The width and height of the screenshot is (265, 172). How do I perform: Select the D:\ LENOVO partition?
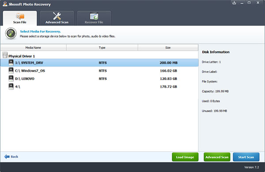[99, 79]
